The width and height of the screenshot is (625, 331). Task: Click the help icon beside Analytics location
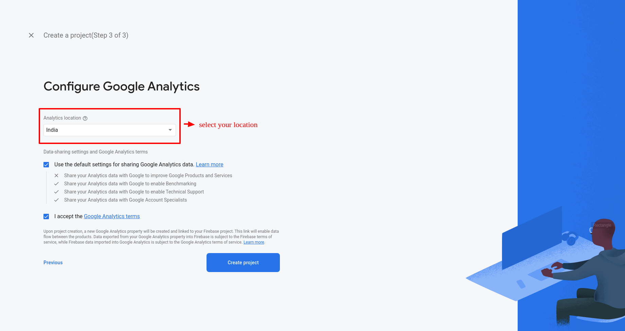pyautogui.click(x=85, y=118)
